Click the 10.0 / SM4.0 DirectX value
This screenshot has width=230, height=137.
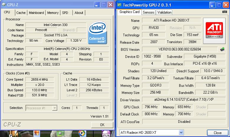tap(213, 71)
